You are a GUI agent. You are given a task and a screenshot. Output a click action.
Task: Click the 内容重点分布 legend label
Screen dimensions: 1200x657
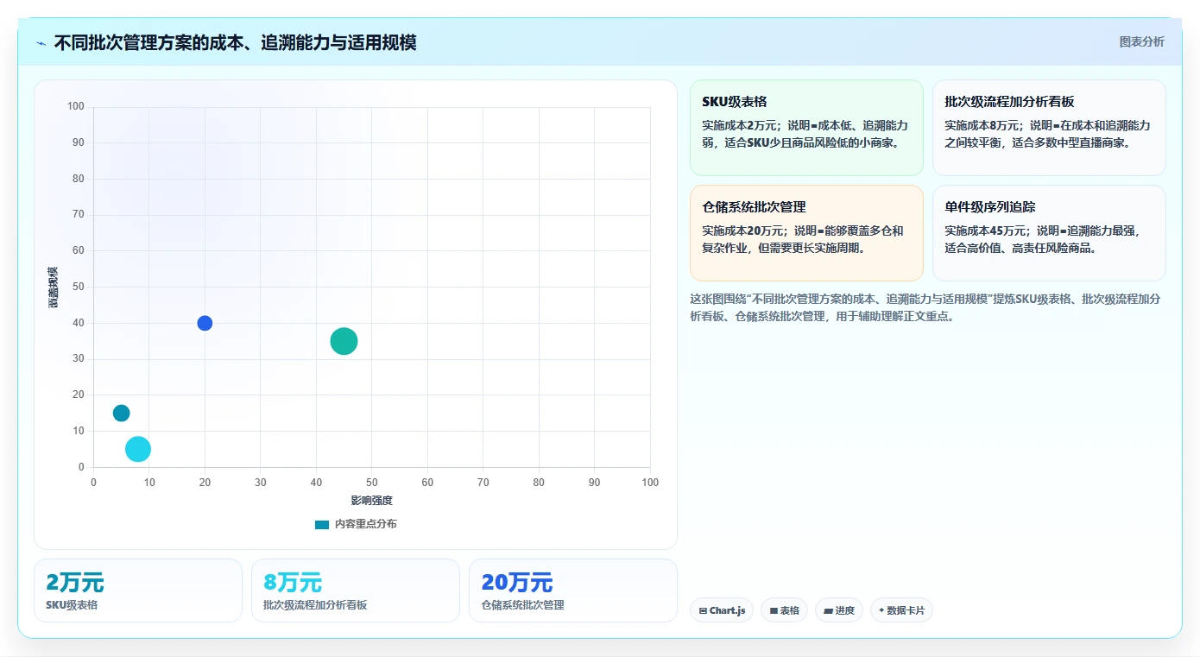point(366,524)
